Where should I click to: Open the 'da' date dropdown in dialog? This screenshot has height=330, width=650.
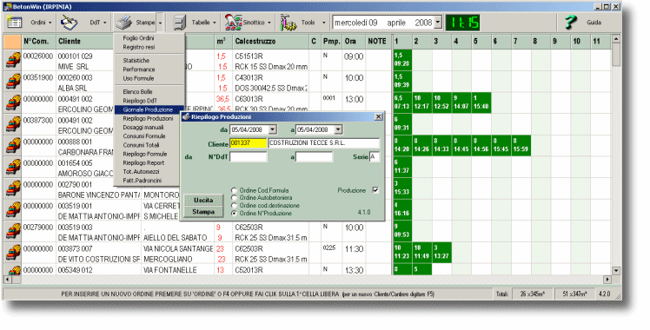[272, 129]
